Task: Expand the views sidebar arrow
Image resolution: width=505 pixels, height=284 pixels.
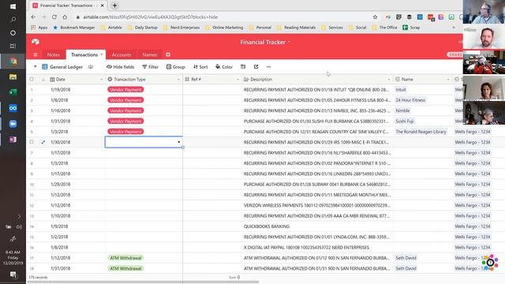Action: [x=35, y=67]
